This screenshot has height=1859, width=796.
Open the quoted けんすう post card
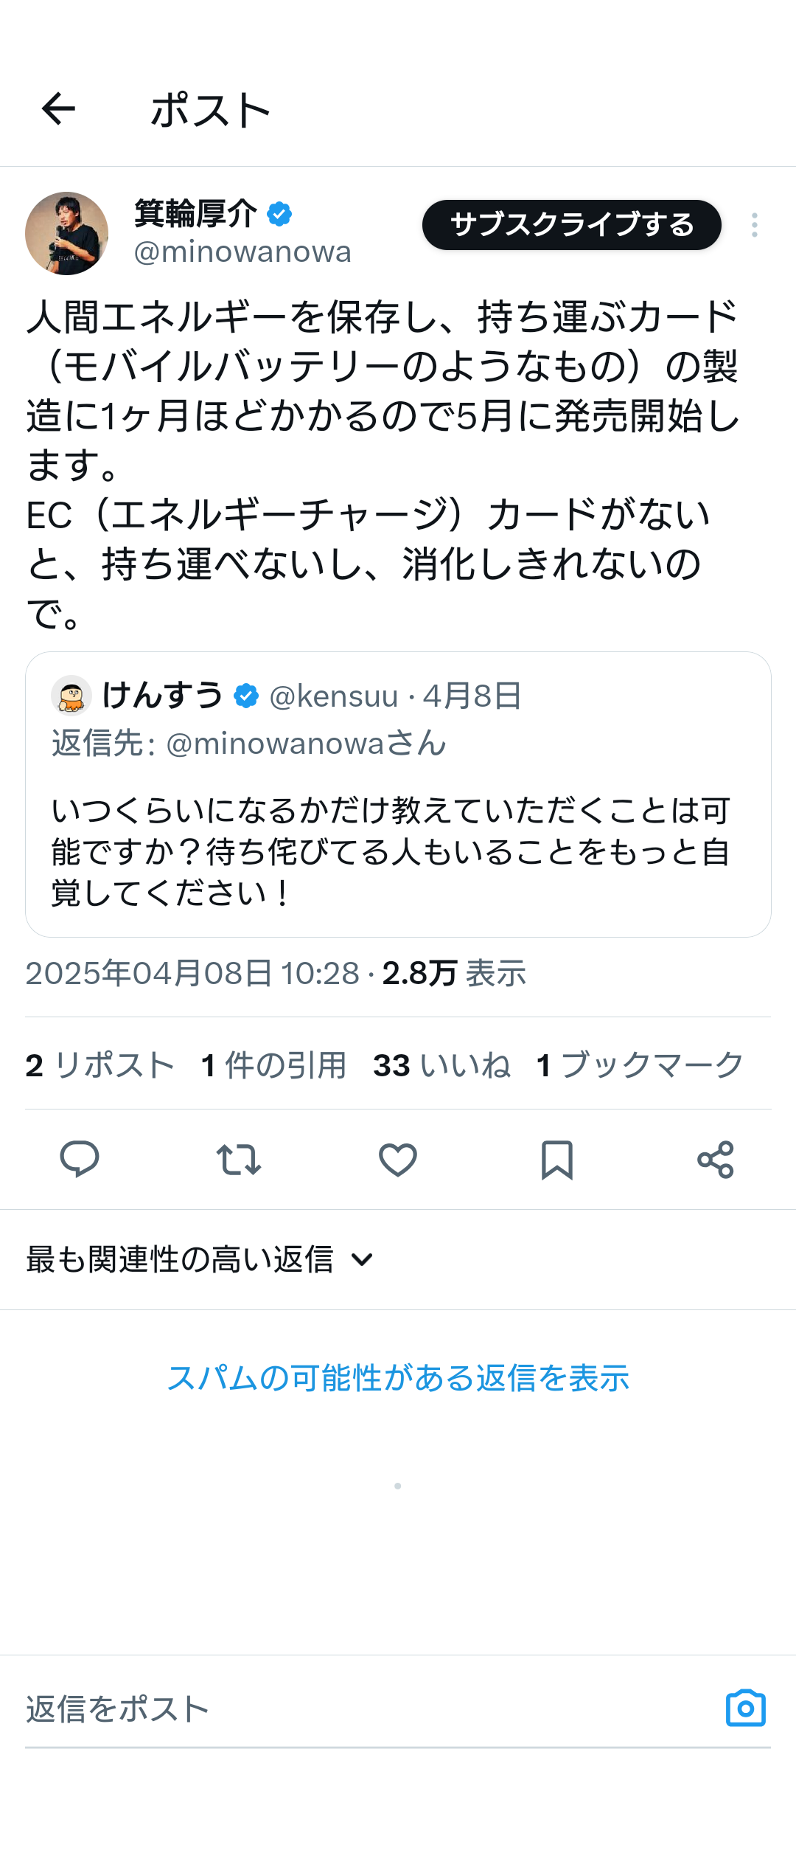[398, 795]
